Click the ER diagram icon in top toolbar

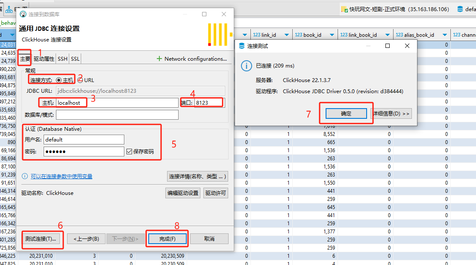(x=9, y=9)
